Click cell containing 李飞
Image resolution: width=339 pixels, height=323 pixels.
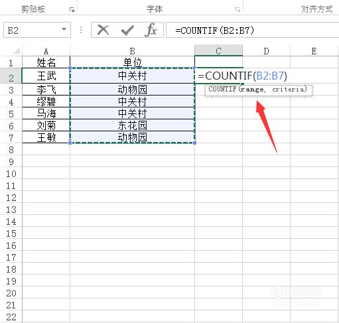click(46, 90)
